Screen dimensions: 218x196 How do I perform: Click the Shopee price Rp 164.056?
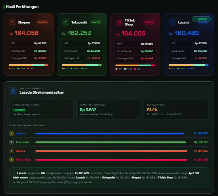point(23,33)
